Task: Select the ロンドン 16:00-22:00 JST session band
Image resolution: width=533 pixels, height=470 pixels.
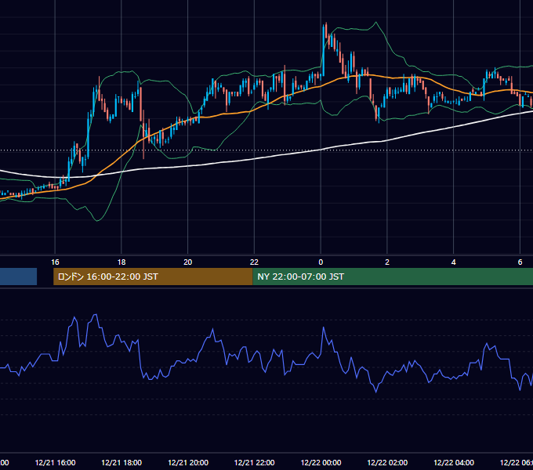Action: (153, 277)
